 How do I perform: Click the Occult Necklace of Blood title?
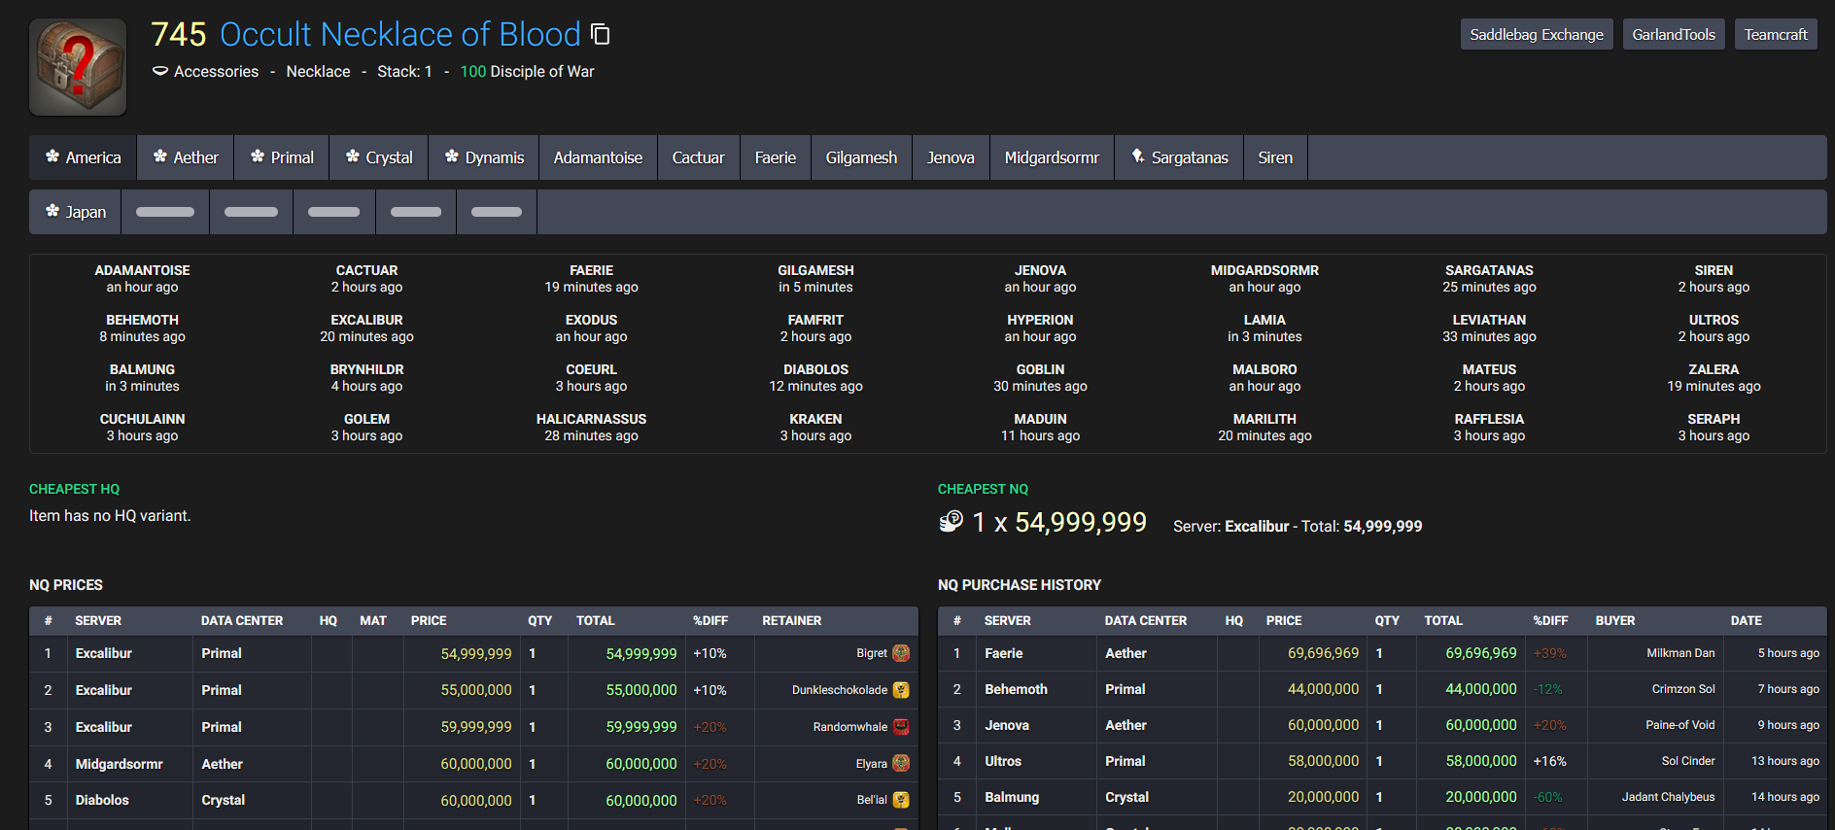point(399,34)
